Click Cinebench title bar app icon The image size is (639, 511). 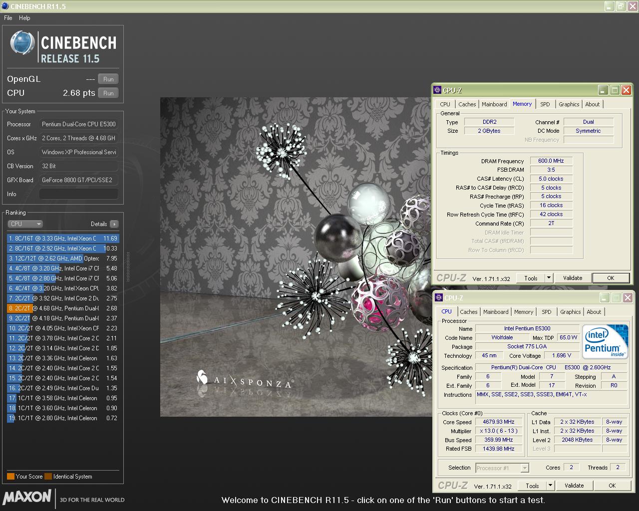point(5,6)
